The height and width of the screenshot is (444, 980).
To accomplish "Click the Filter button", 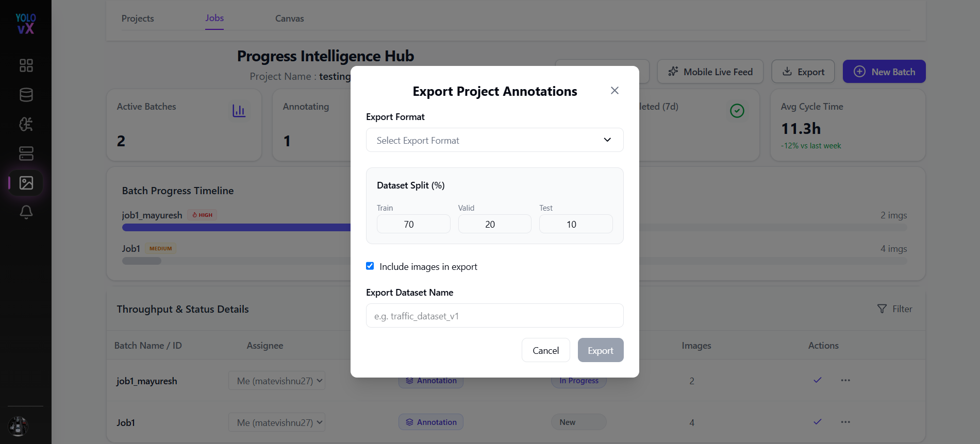I will (x=895, y=309).
